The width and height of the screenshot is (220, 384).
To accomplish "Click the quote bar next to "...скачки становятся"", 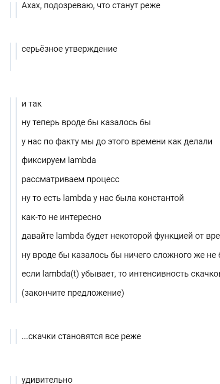I will [x=16, y=337].
